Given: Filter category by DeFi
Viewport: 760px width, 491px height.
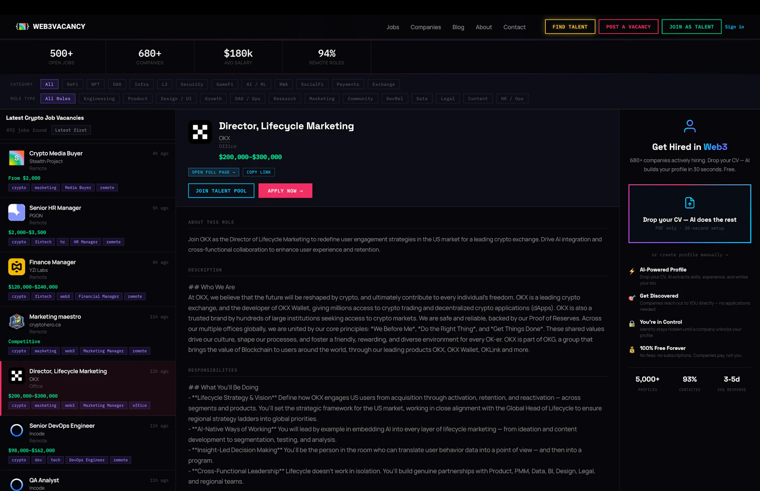Looking at the screenshot, I should [x=72, y=85].
